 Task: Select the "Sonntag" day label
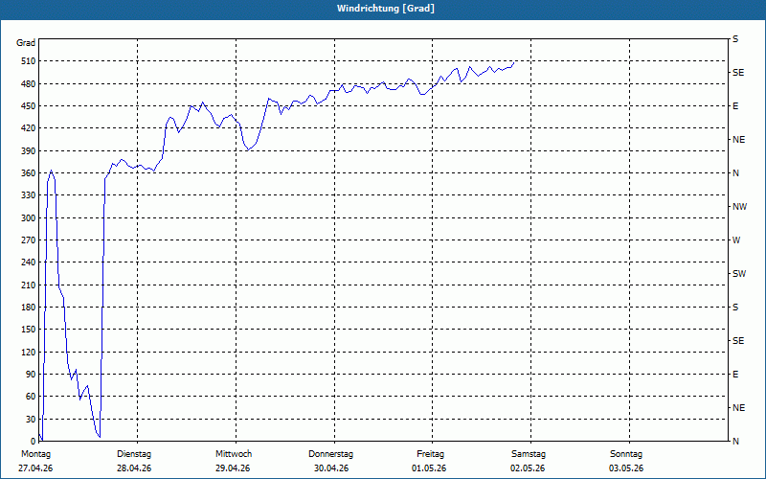(626, 454)
